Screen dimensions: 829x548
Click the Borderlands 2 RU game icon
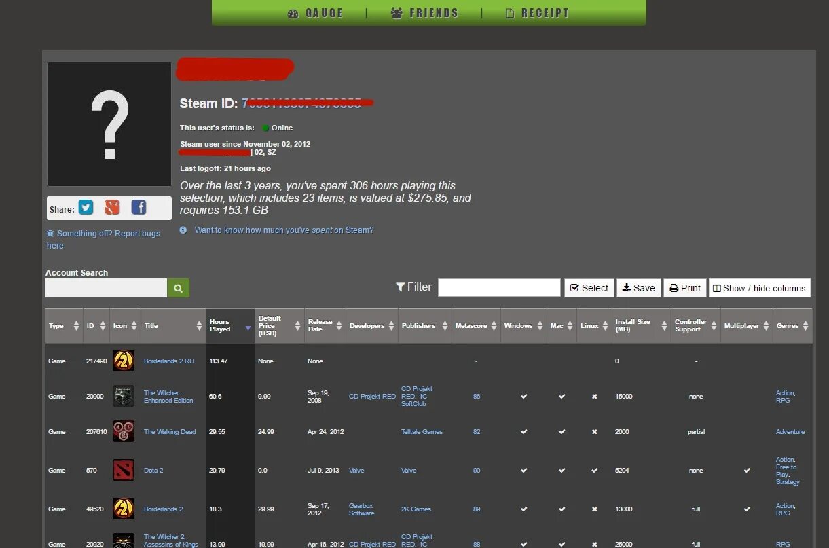pyautogui.click(x=123, y=361)
